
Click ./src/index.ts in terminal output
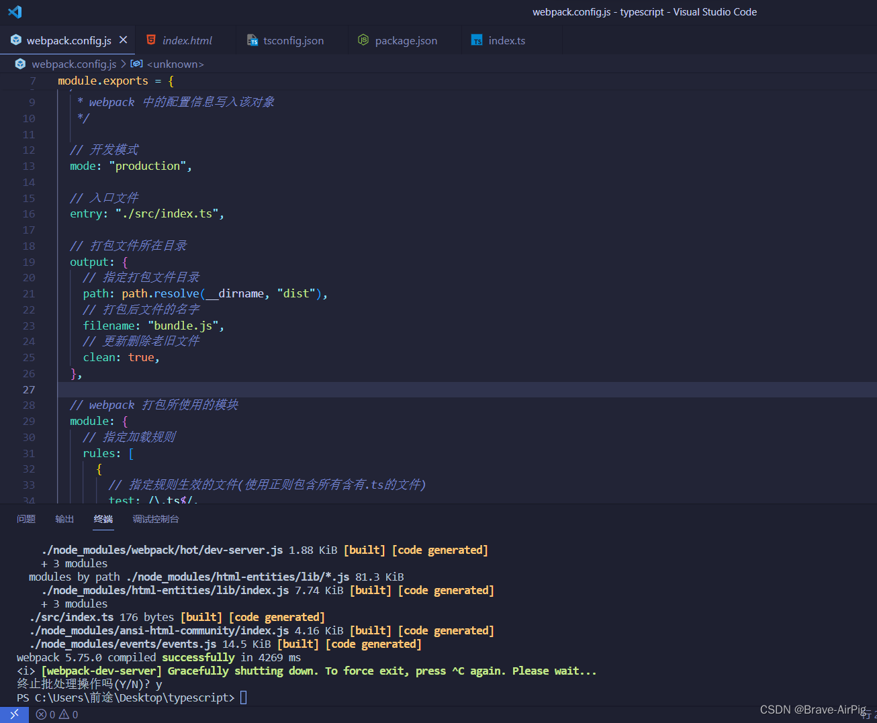point(71,617)
